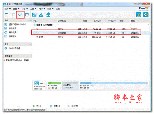Sort by the 未用空间 column header
Viewport: 154px width, 114px height.
pos(109,21)
